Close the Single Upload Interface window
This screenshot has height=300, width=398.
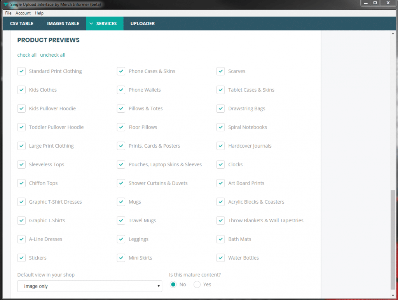click(388, 3)
